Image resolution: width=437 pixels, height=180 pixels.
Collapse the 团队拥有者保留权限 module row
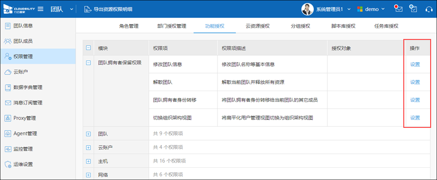(x=88, y=63)
